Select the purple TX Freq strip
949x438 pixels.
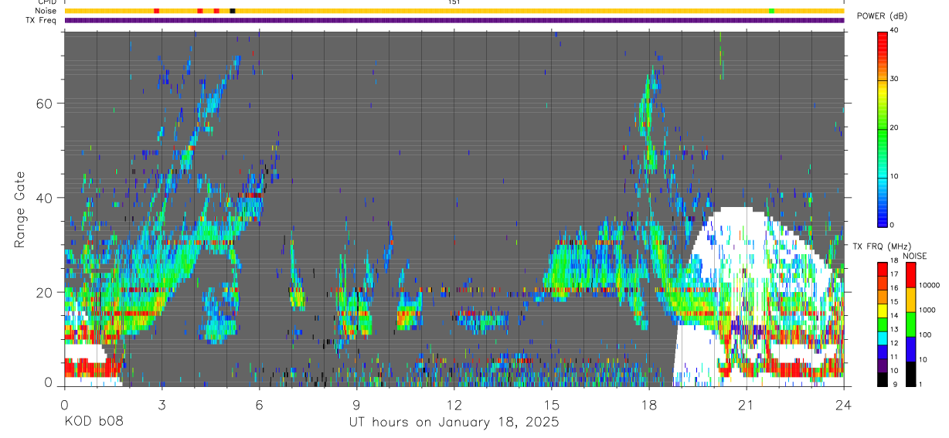pyautogui.click(x=454, y=20)
